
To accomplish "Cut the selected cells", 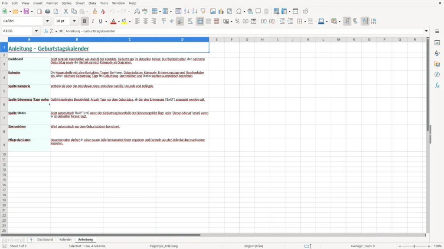I will tap(66, 11).
